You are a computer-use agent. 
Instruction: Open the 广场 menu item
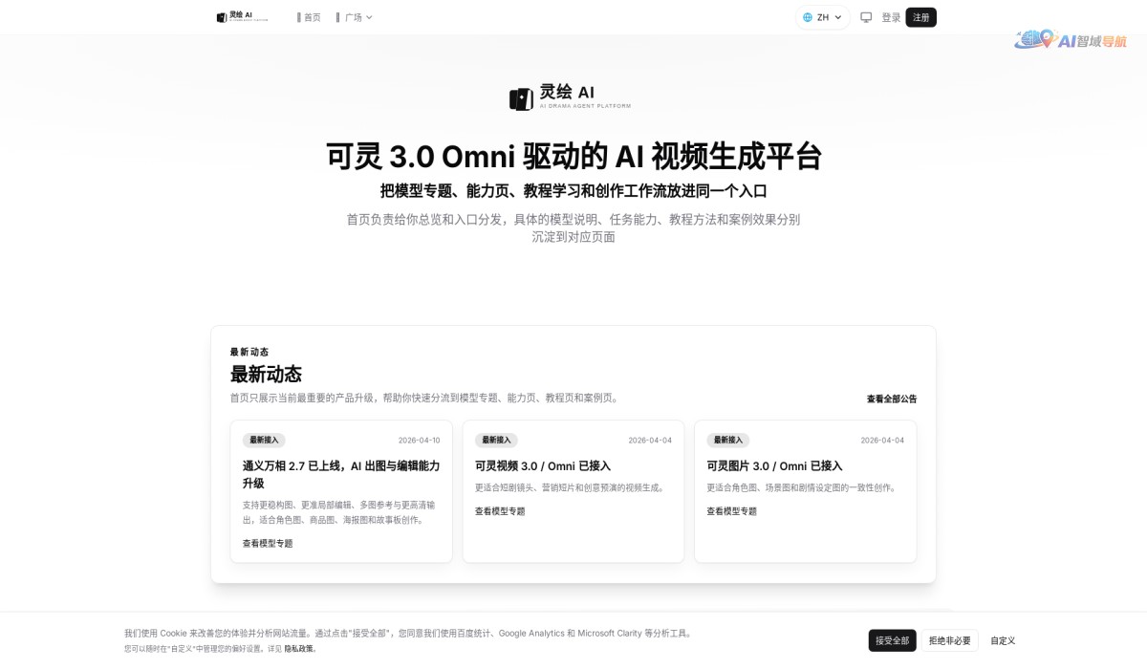click(x=355, y=16)
